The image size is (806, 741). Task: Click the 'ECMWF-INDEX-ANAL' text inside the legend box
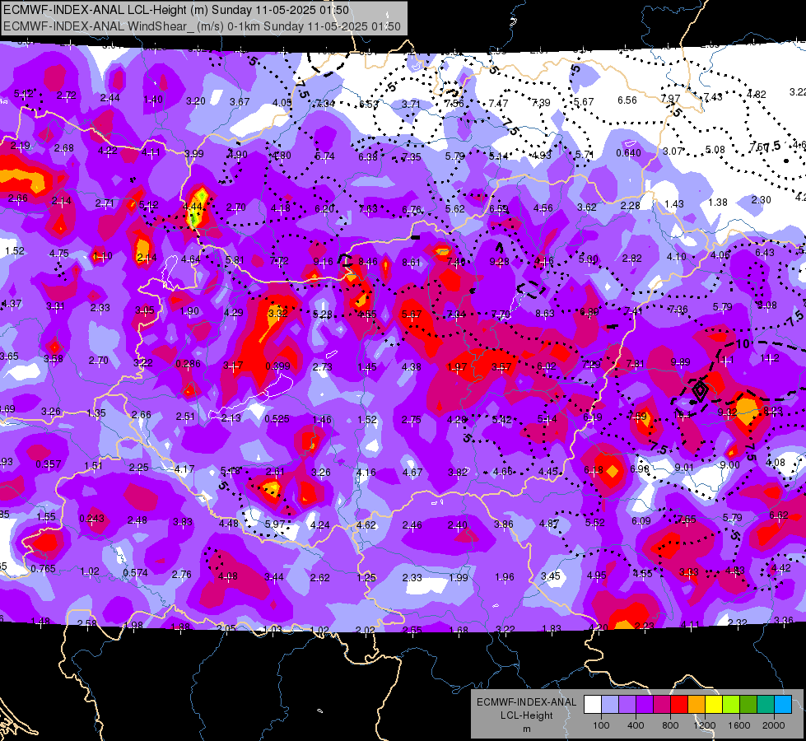coord(527,702)
